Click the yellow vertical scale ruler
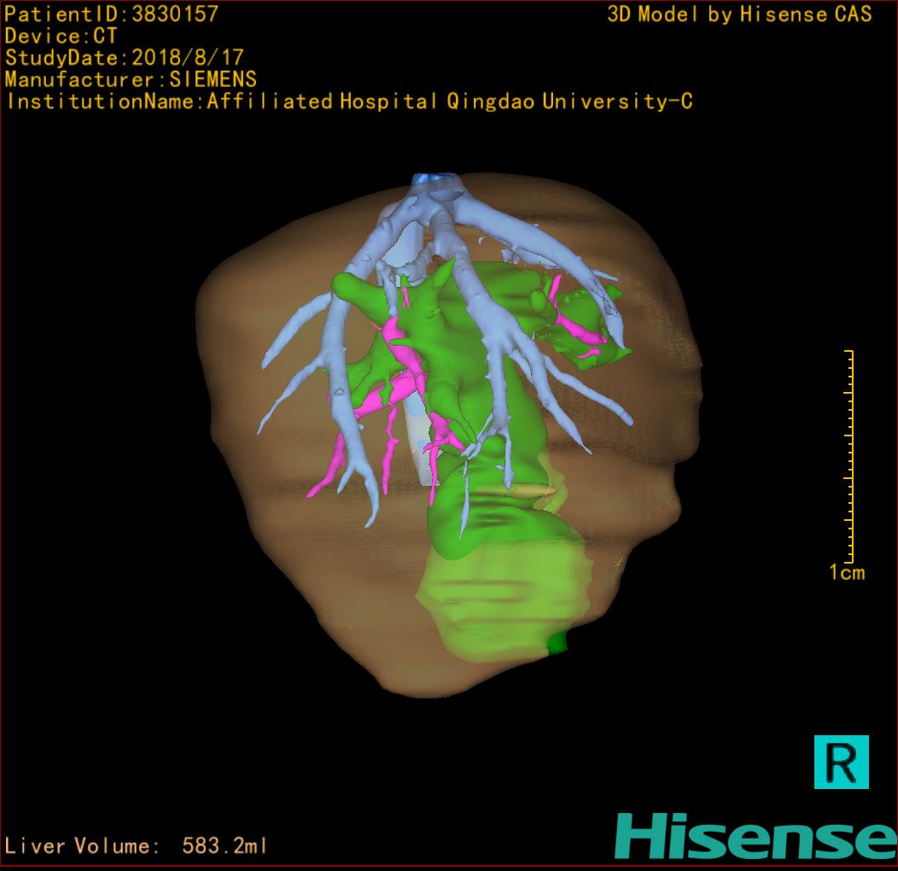The height and width of the screenshot is (871, 898). click(x=849, y=455)
